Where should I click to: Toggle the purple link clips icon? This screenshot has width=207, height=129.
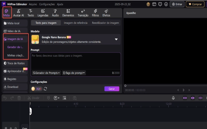tap(185, 98)
